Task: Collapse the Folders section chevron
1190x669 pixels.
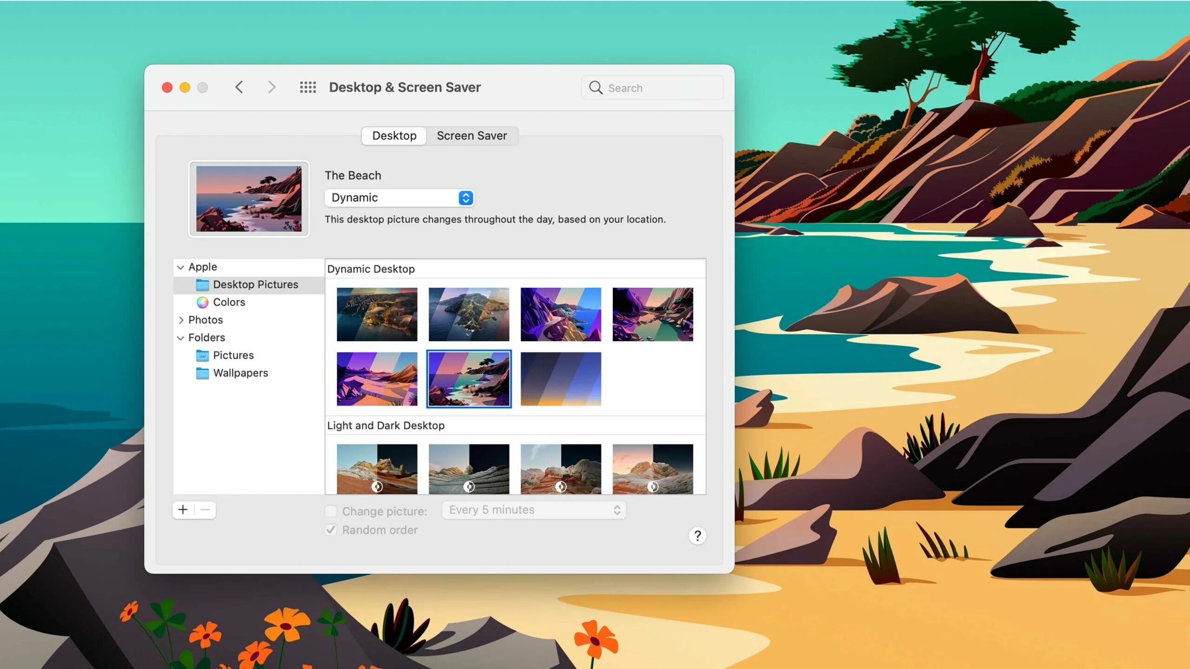Action: point(181,338)
